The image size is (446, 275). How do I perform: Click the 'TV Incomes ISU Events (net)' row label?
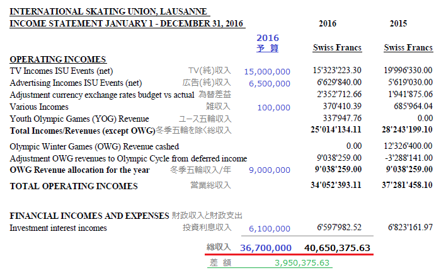[x=62, y=71]
